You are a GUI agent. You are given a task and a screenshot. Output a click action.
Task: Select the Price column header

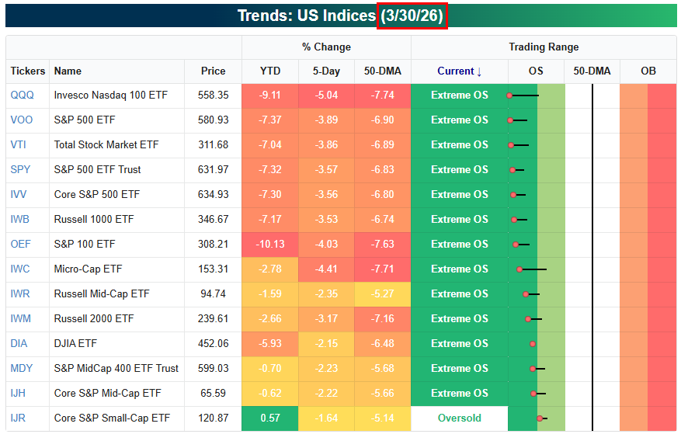pyautogui.click(x=213, y=71)
